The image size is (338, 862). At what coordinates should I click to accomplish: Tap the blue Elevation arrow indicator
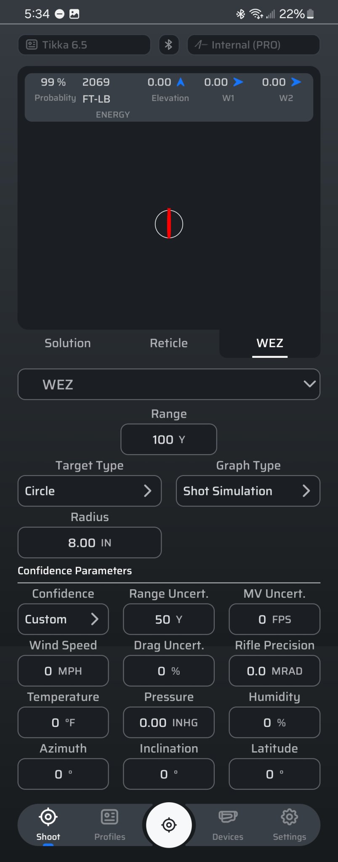point(181,82)
